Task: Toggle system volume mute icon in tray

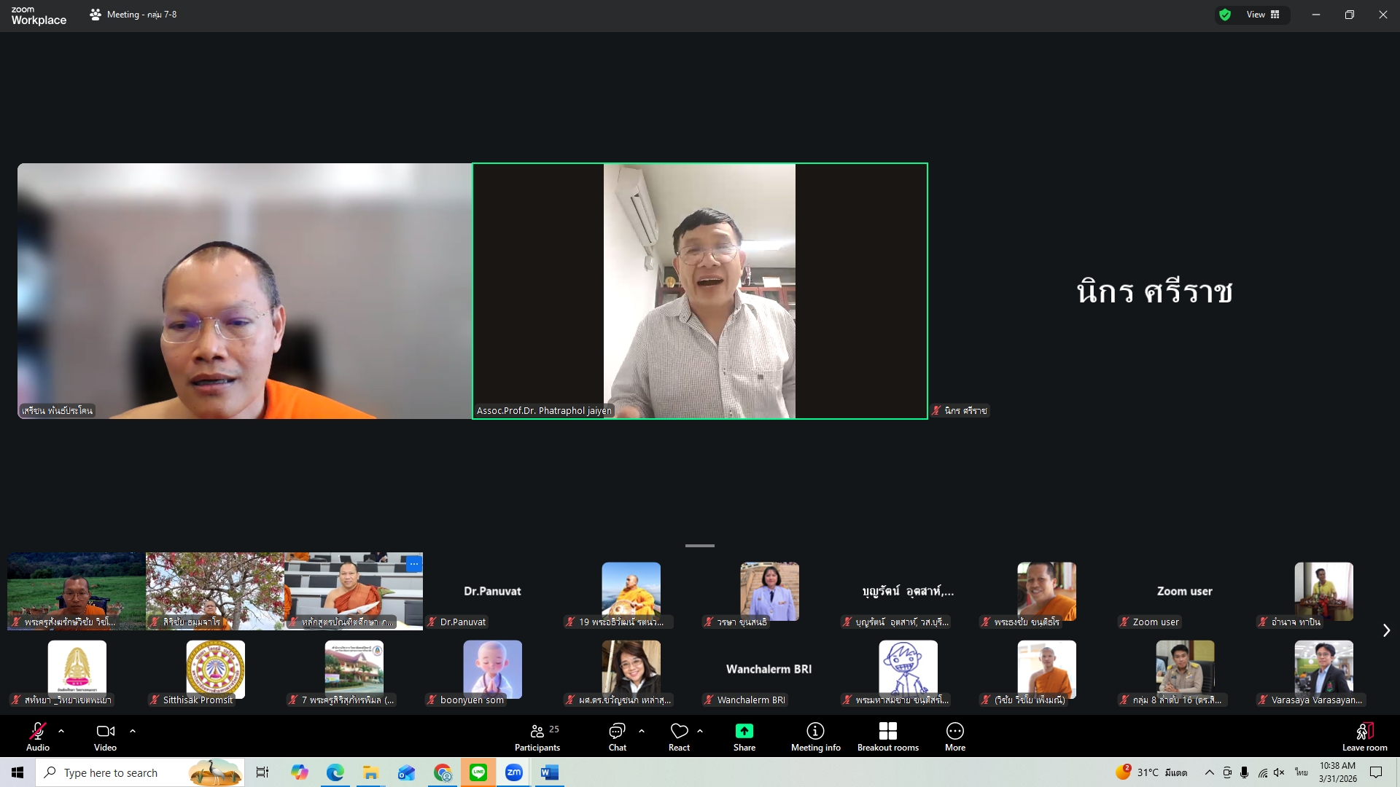Action: (1279, 772)
